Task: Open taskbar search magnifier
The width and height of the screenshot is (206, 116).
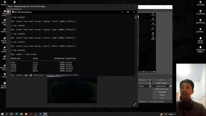Action: (x=7, y=114)
